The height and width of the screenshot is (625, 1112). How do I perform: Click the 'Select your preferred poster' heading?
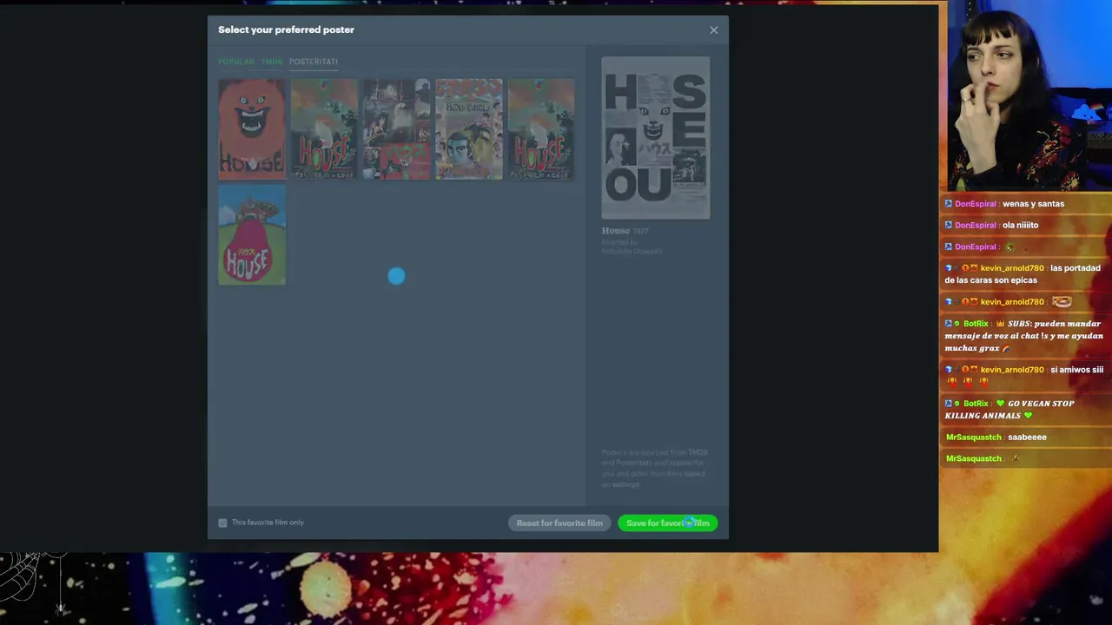(x=286, y=30)
